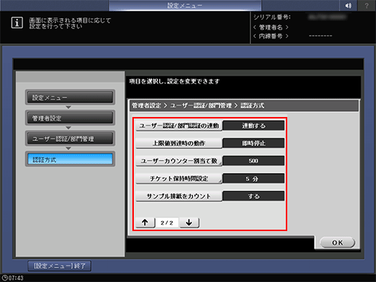Click the 管理者名 label

[x=271, y=27]
